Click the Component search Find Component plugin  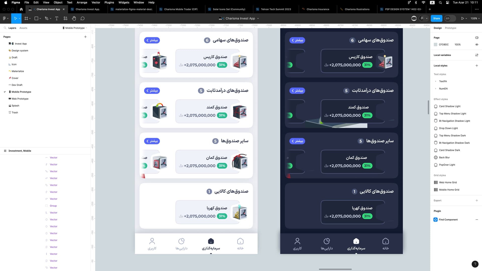pyautogui.click(x=449, y=219)
